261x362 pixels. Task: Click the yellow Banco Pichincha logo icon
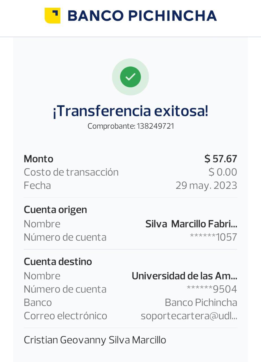[53, 16]
